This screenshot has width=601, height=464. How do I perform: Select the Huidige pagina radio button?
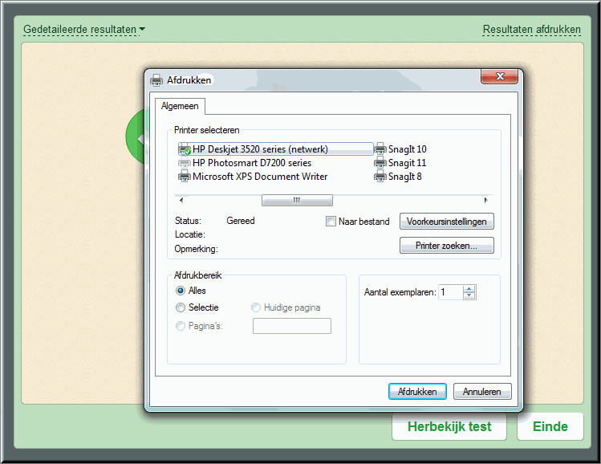point(256,307)
